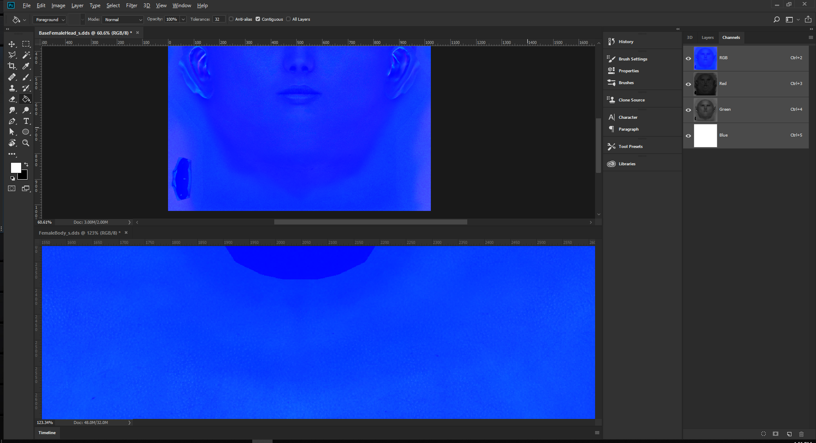Open the History panel
The height and width of the screenshot is (443, 816).
point(626,41)
